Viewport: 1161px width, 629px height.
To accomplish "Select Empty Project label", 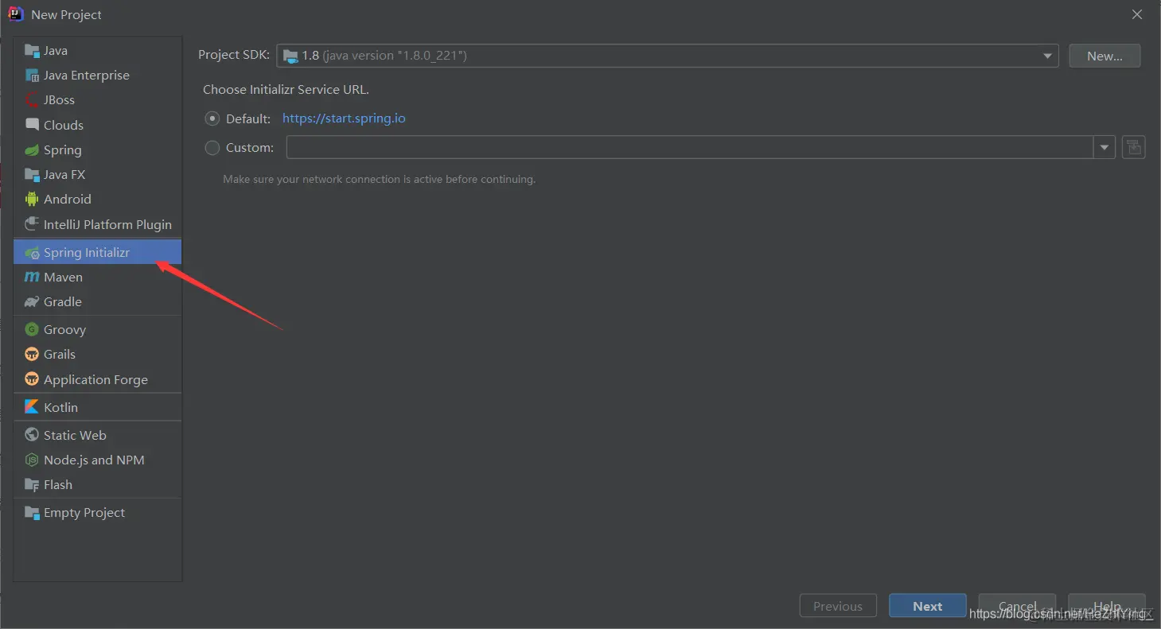I will [84, 512].
